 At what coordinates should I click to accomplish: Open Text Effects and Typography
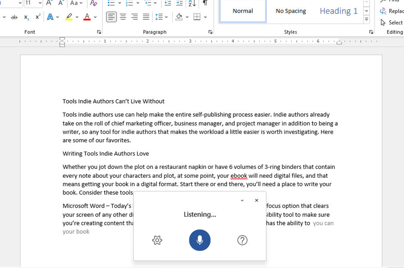pos(50,17)
